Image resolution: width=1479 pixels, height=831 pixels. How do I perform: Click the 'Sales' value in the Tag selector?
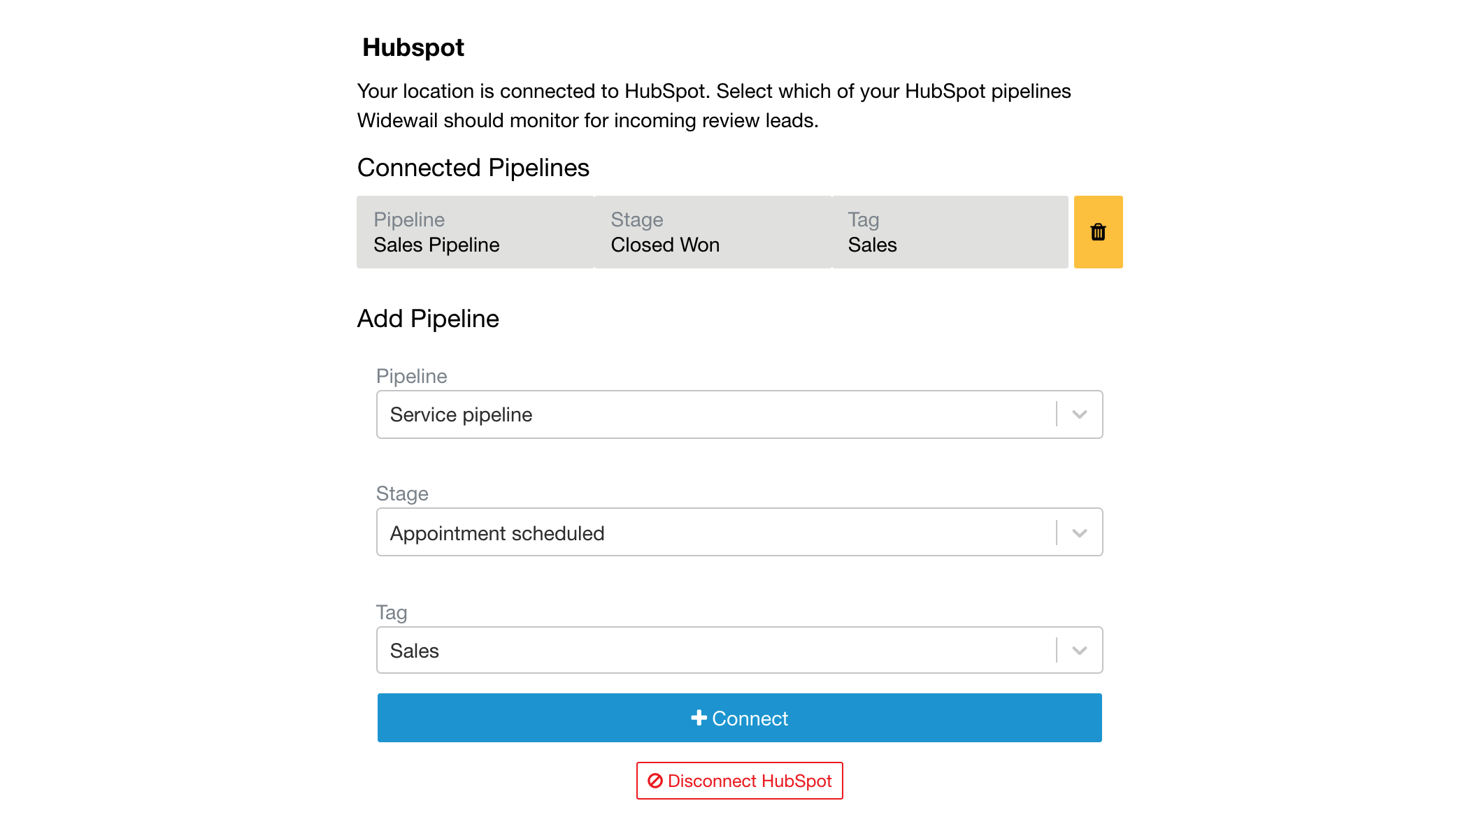click(x=415, y=651)
